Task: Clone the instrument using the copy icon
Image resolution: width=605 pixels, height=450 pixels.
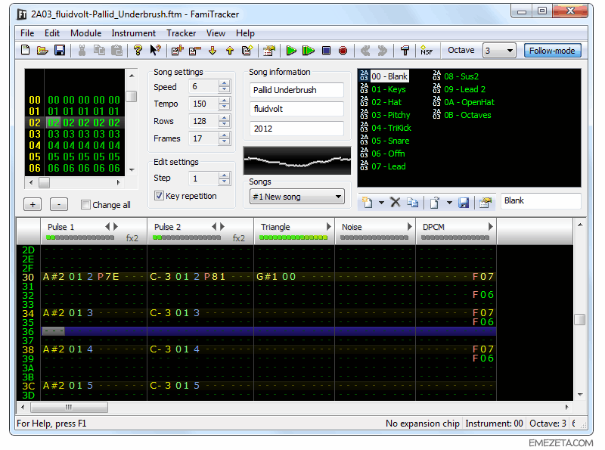Action: (412, 202)
